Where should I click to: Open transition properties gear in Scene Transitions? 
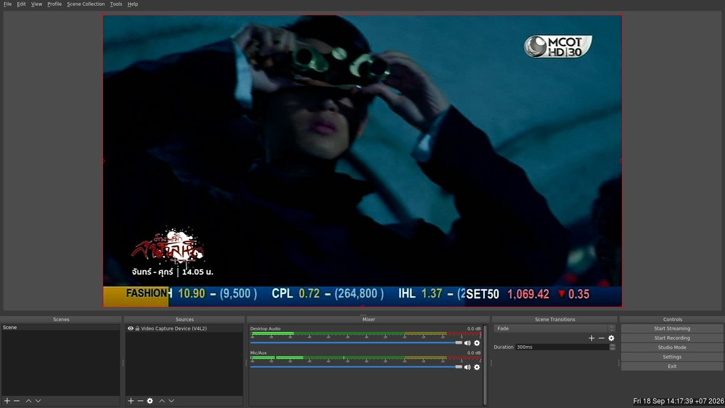tap(611, 338)
